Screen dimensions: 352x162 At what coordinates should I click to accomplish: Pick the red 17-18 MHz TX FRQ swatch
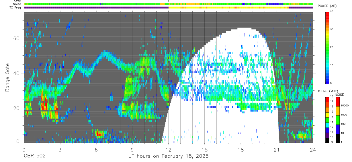tap(327, 99)
